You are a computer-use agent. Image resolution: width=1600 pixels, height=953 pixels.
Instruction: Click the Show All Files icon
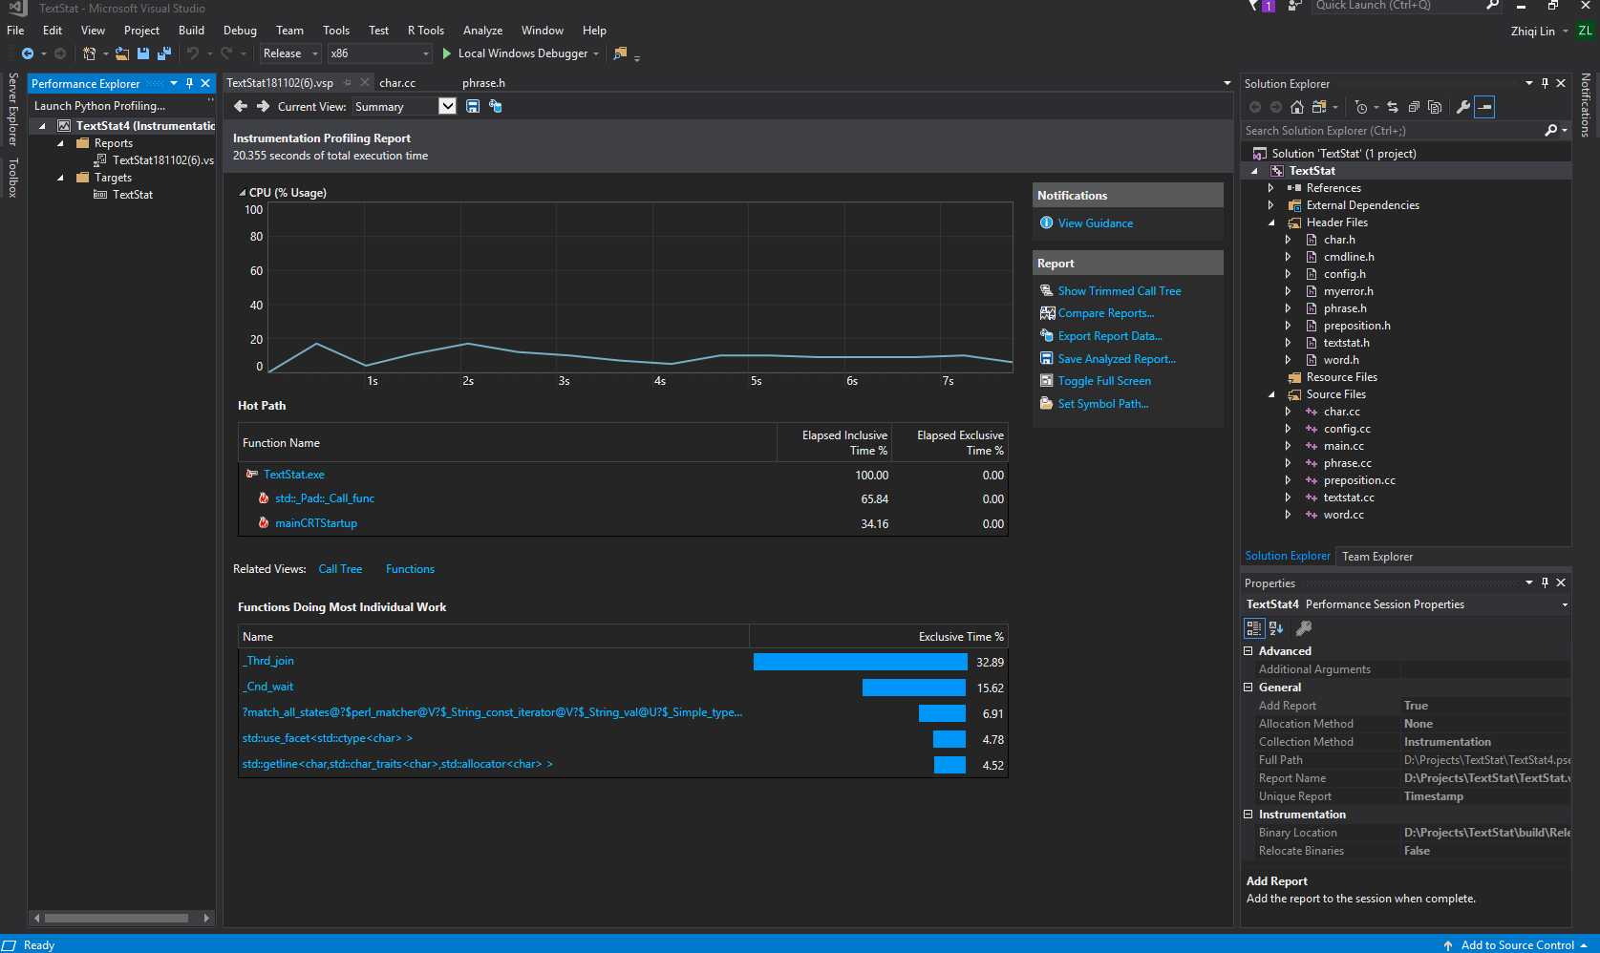point(1435,107)
